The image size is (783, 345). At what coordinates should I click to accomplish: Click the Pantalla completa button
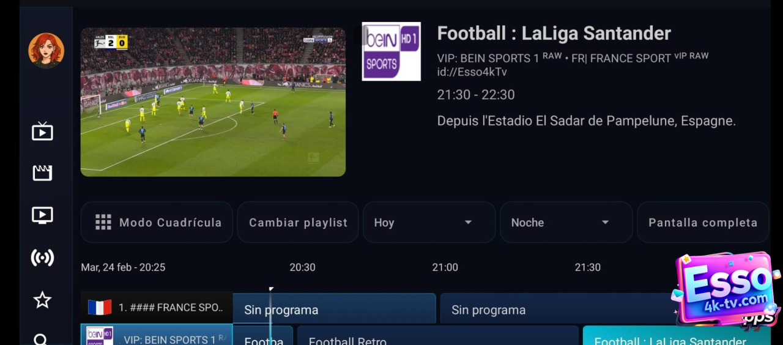[703, 223]
